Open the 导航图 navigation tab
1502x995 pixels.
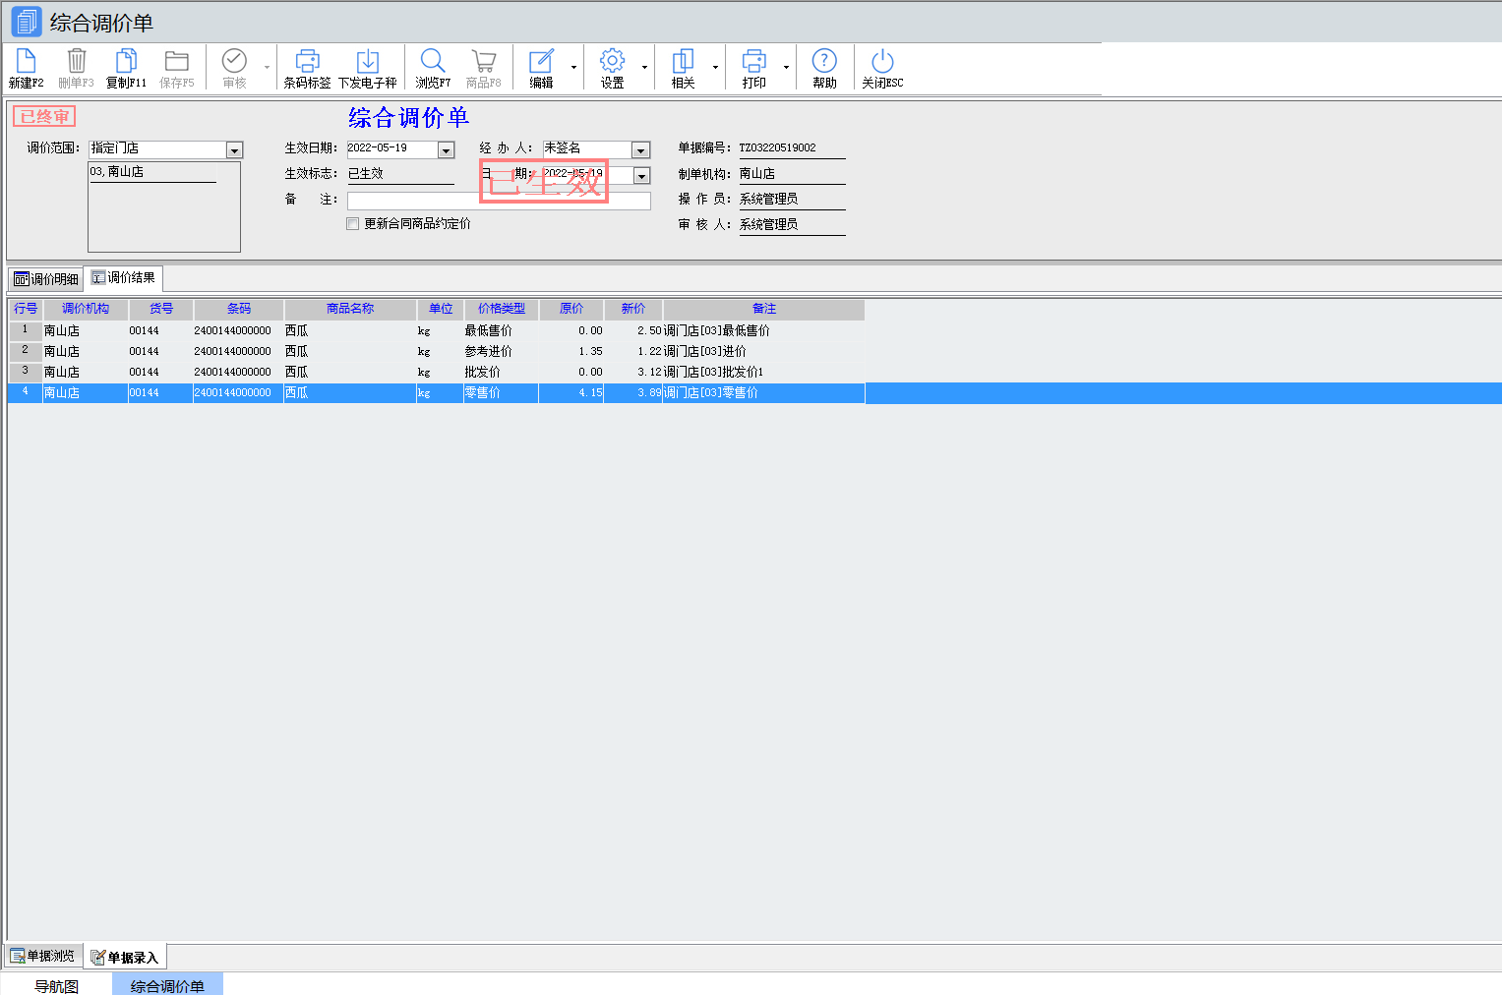click(x=56, y=986)
